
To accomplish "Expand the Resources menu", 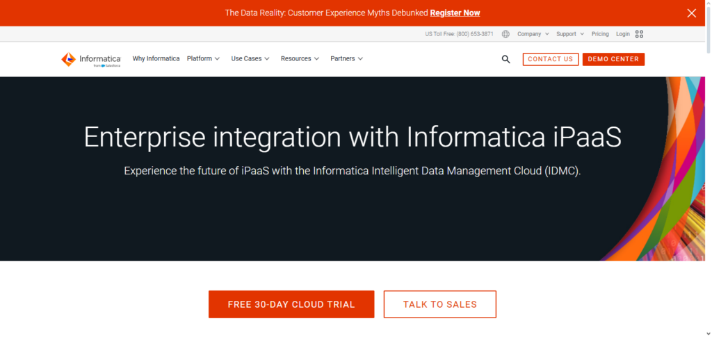I will (x=300, y=58).
